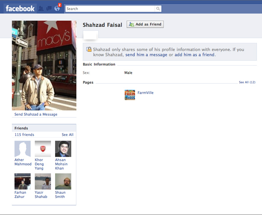262x215 pixels.
Task: Click the 'Male' value text
Action: point(128,73)
